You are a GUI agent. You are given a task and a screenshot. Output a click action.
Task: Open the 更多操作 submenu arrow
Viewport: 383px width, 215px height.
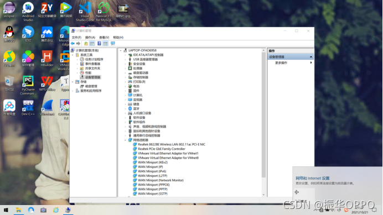pos(311,62)
